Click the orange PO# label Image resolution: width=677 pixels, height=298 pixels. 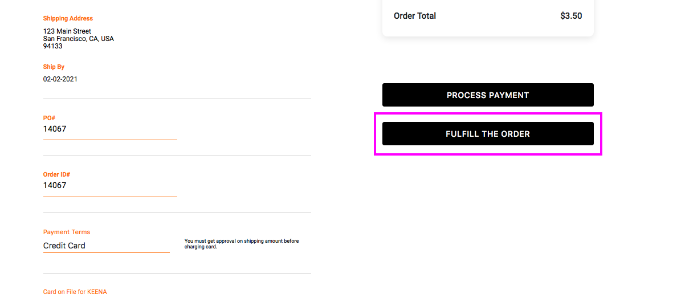pyautogui.click(x=49, y=118)
